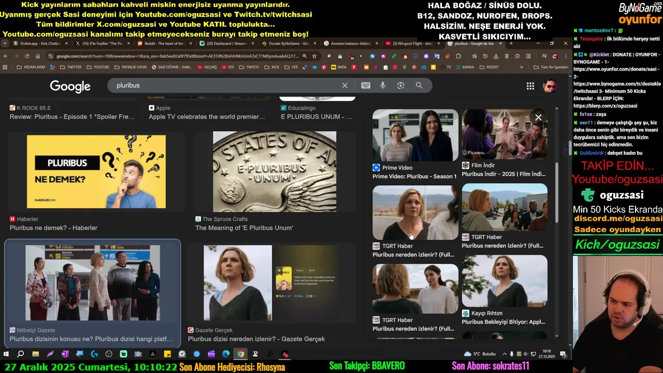Image resolution: width=663 pixels, height=373 pixels.
Task: Click 'The Meaning of E Pluribus Unum' link
Action: 244,228
